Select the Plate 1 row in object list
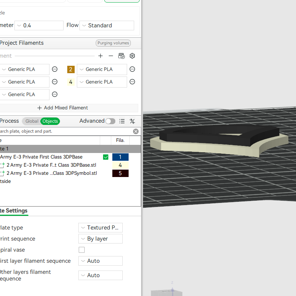Screen dimensions: 296x296 pos(70,149)
